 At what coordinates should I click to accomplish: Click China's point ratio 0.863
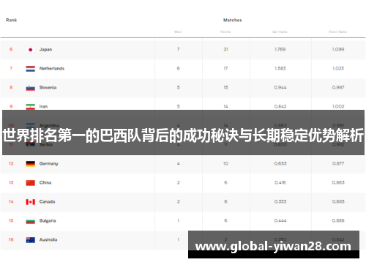338,182
